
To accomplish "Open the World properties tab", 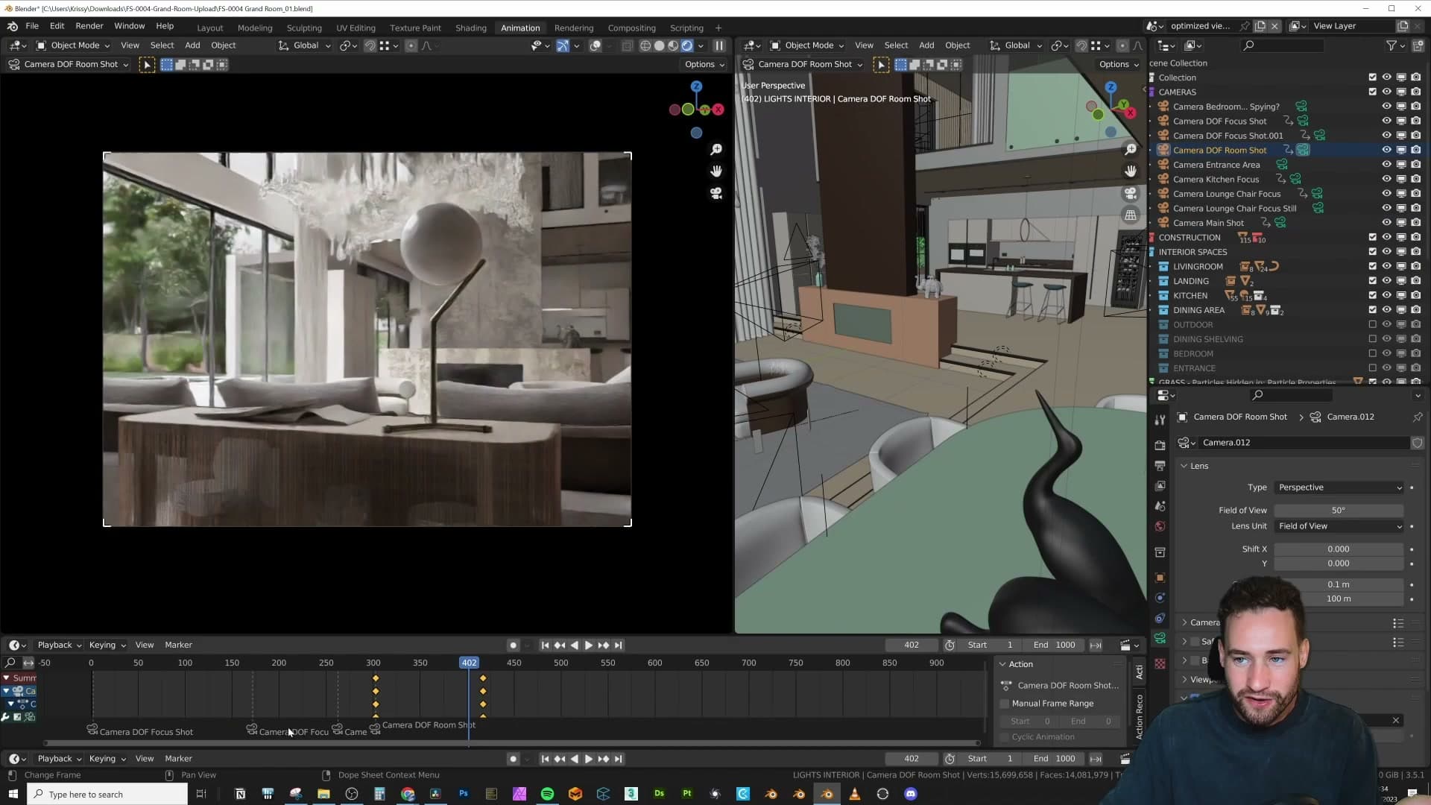I will [x=1160, y=526].
